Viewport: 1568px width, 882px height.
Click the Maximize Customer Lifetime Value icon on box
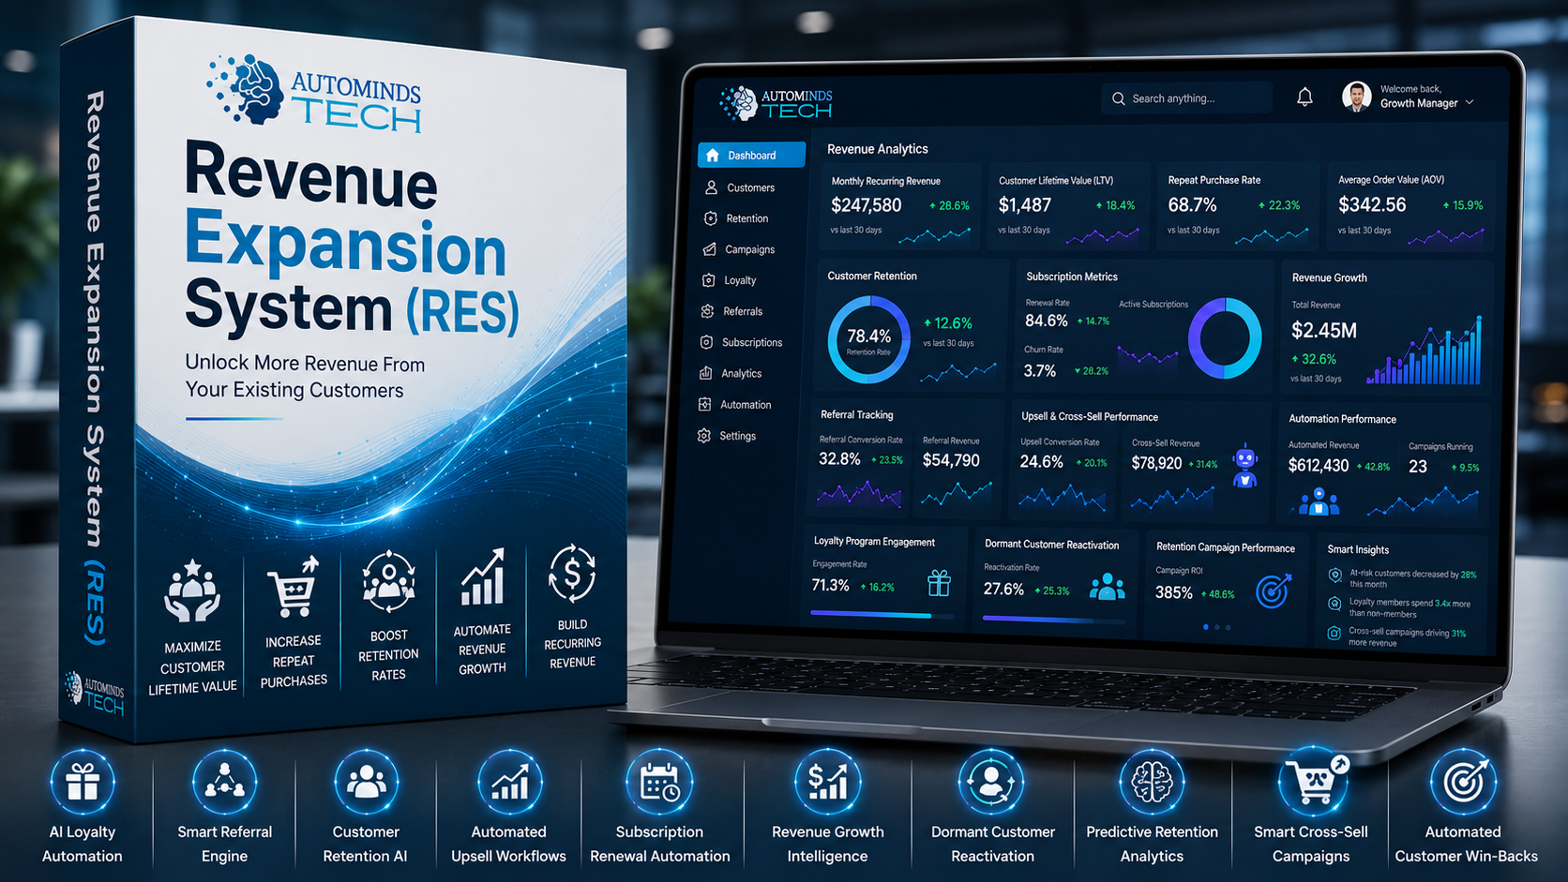click(192, 591)
